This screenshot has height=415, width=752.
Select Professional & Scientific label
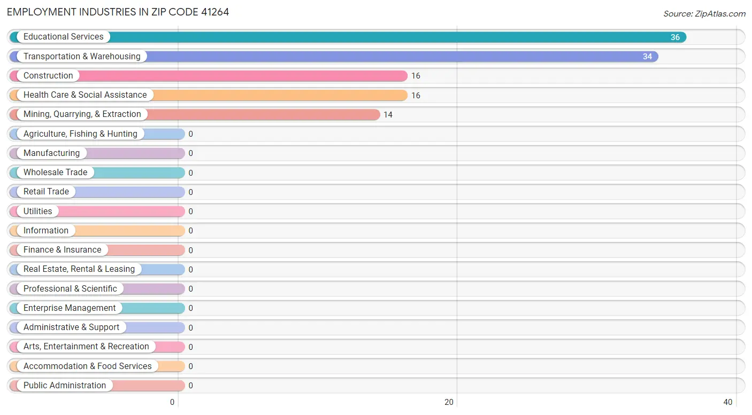[70, 288]
